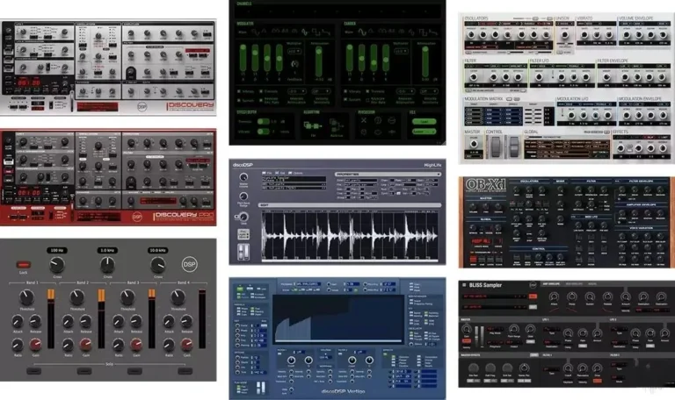This screenshot has height=400, width=675.
Task: Check the Modulator Vibrato checkbox
Action: [239, 91]
